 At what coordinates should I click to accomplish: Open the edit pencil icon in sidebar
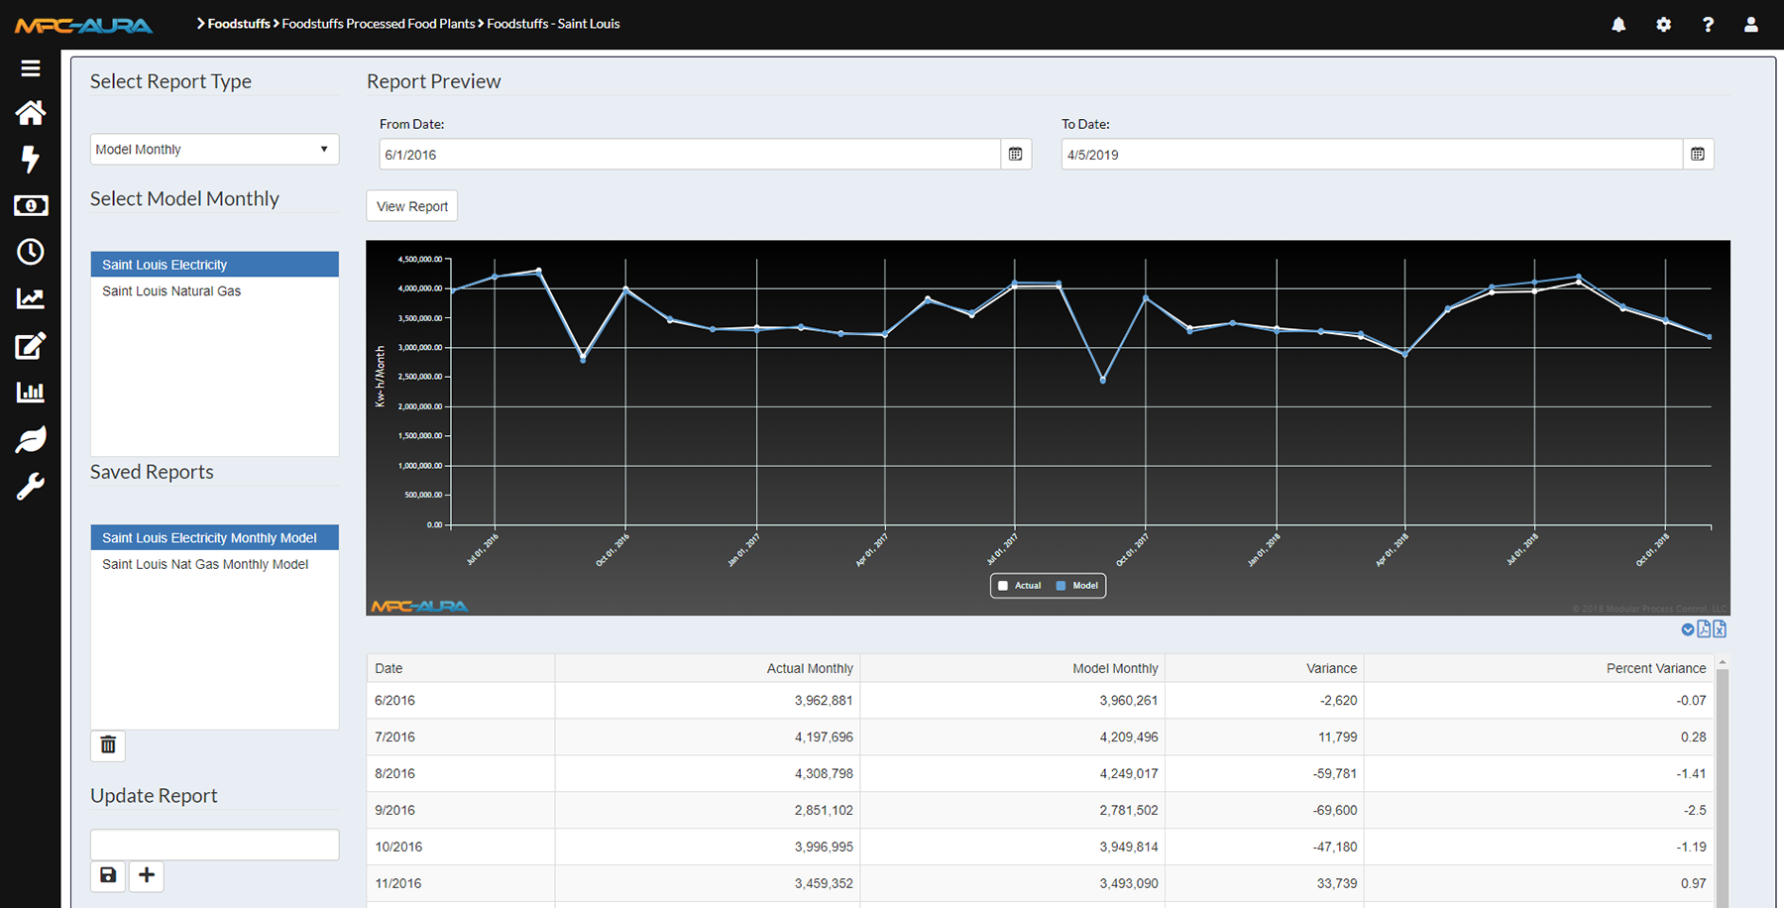(31, 345)
